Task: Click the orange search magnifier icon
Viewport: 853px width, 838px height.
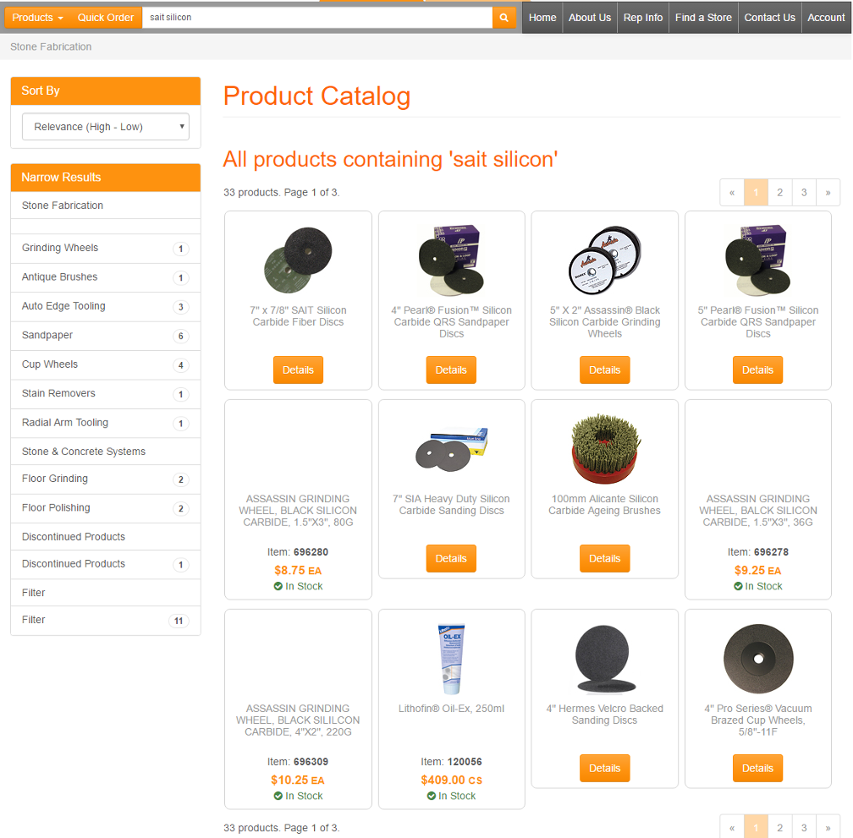Action: coord(504,18)
